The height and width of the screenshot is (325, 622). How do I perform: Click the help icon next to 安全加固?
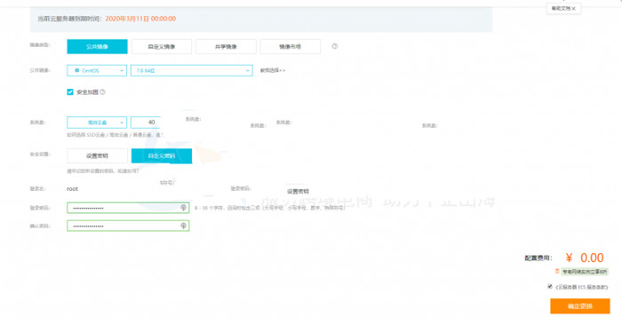pyautogui.click(x=102, y=92)
